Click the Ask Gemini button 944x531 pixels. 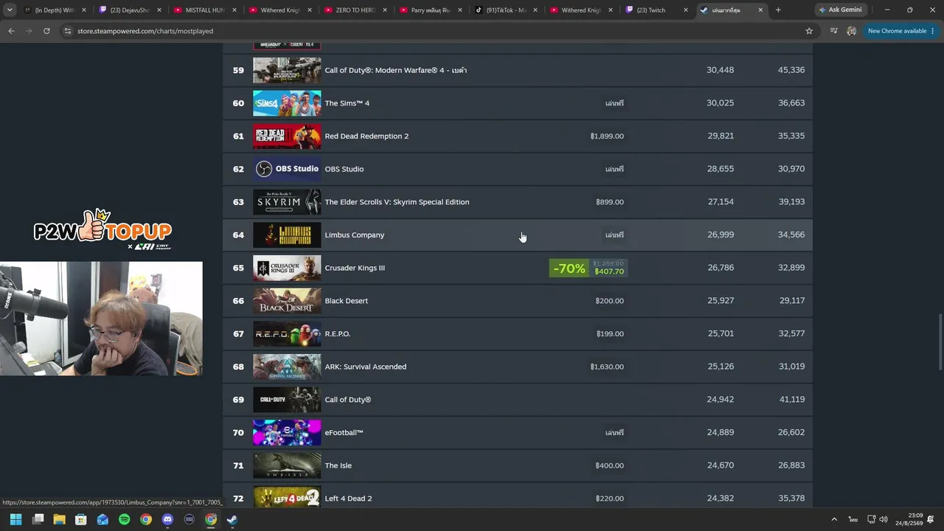click(839, 10)
